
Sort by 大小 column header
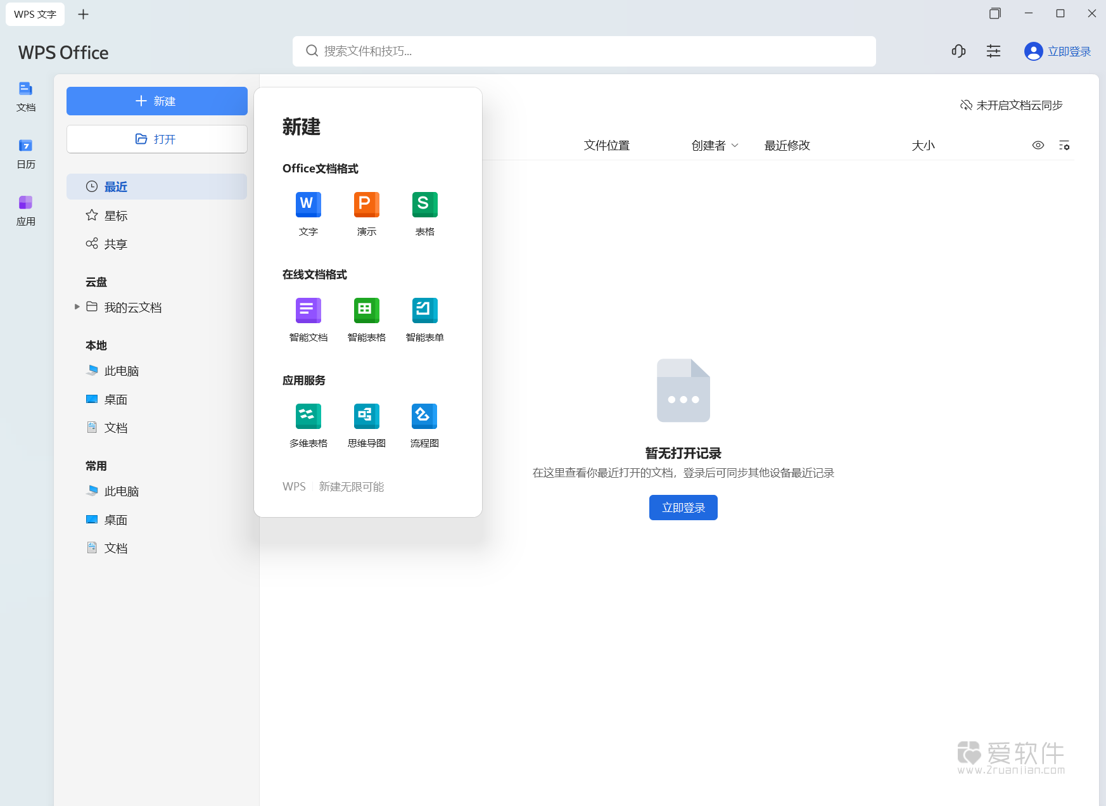tap(923, 145)
